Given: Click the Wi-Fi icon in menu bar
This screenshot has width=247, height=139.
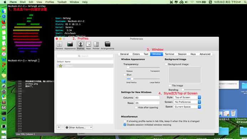Looking at the screenshot, I should (192, 2).
